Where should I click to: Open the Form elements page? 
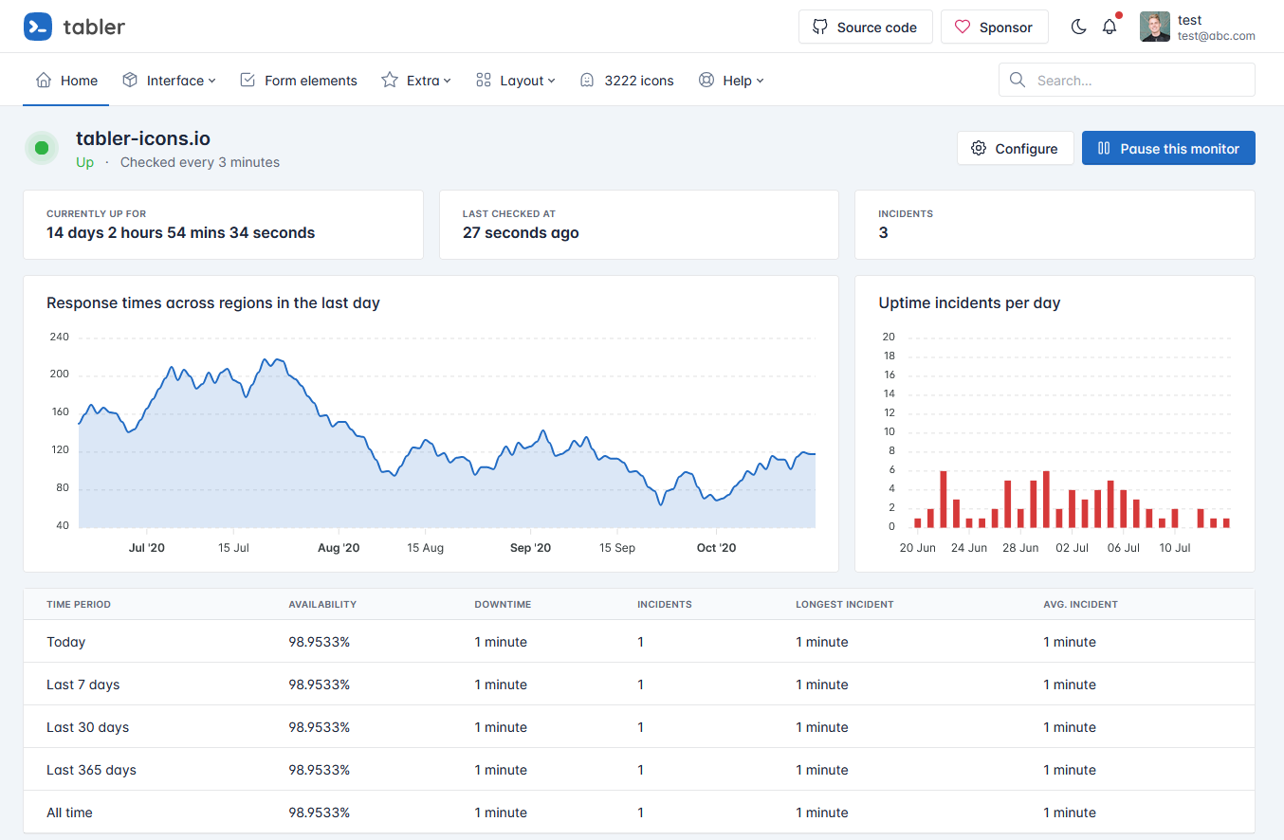pos(299,81)
